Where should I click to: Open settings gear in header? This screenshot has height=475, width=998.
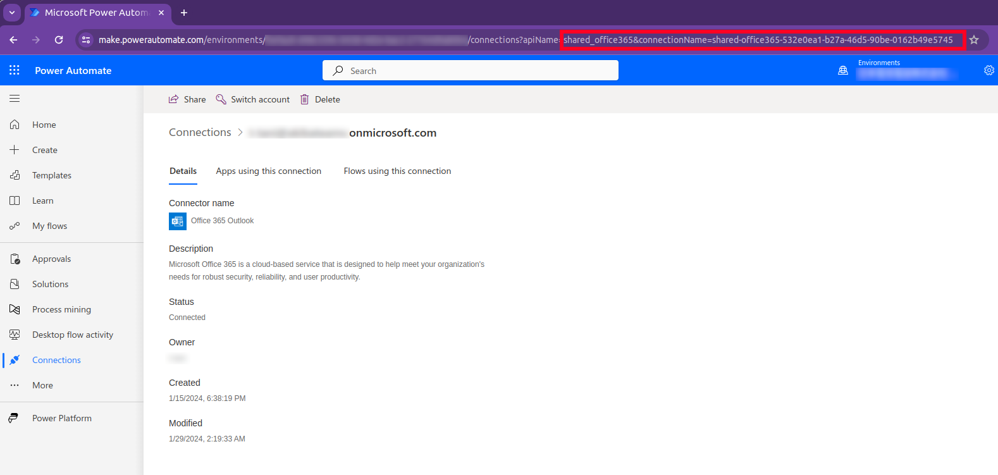pyautogui.click(x=989, y=70)
